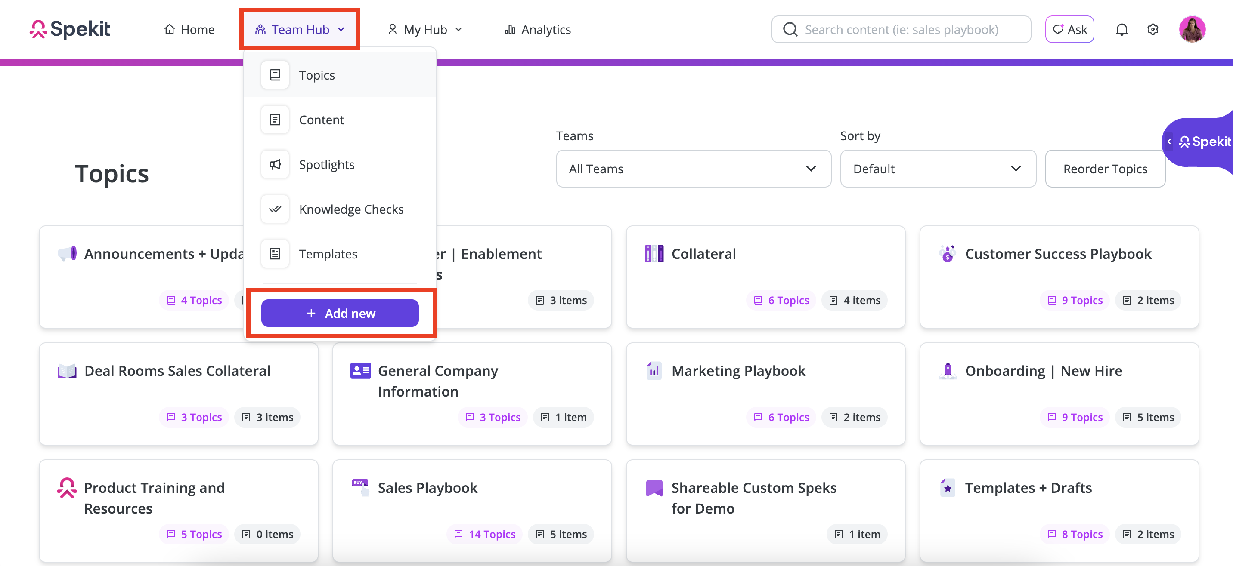Go to Home tab
The width and height of the screenshot is (1233, 566).
point(189,30)
